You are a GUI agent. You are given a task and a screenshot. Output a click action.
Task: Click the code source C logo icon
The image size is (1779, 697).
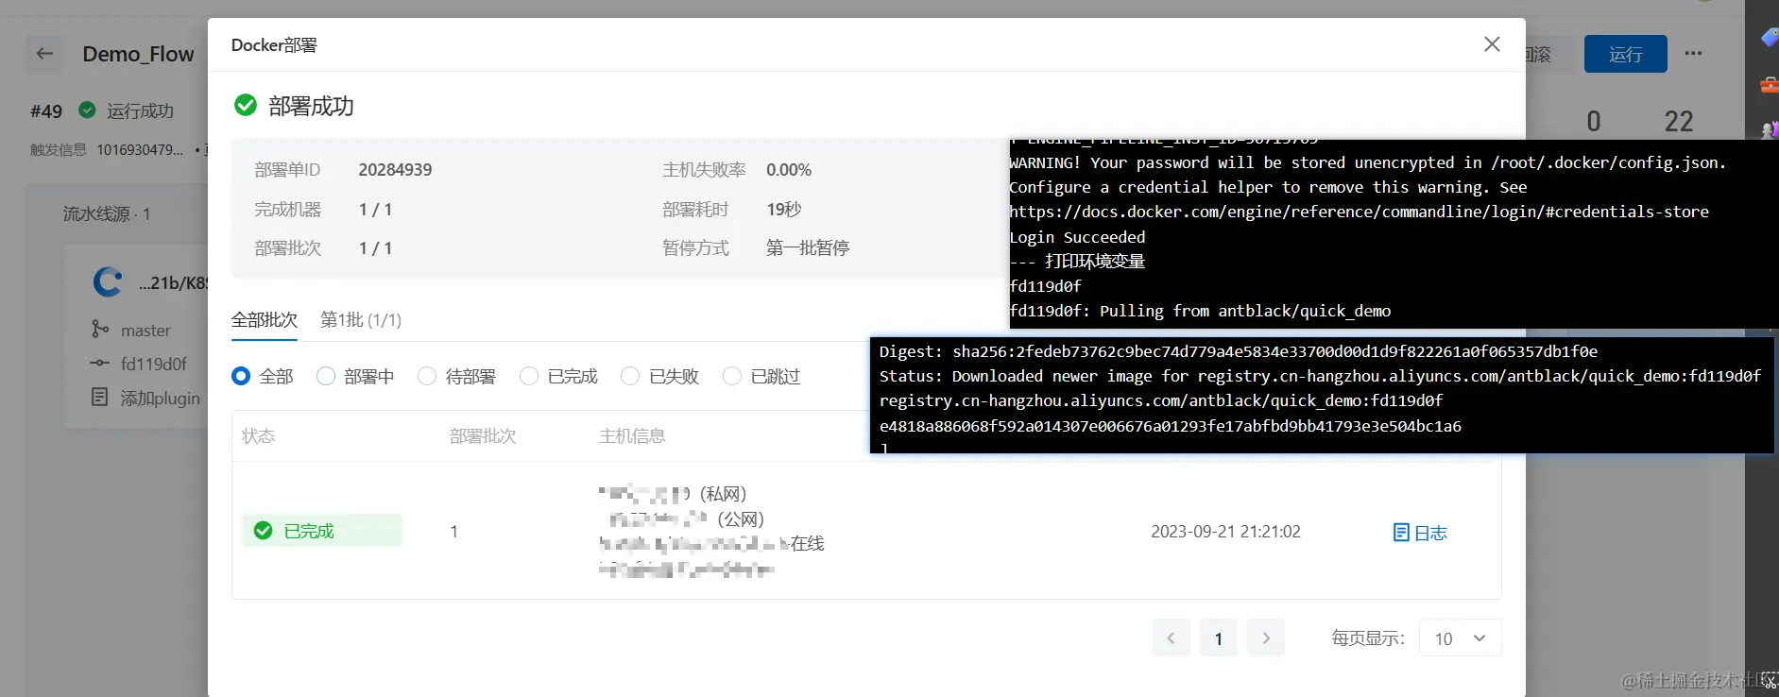[108, 281]
